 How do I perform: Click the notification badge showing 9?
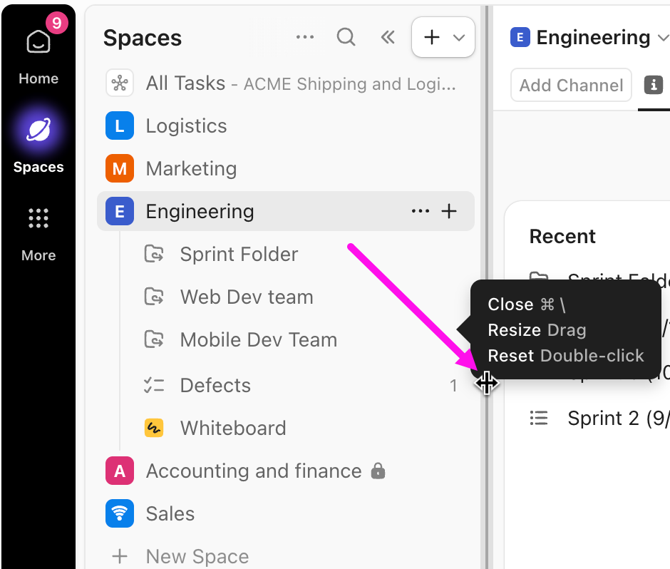(x=56, y=21)
